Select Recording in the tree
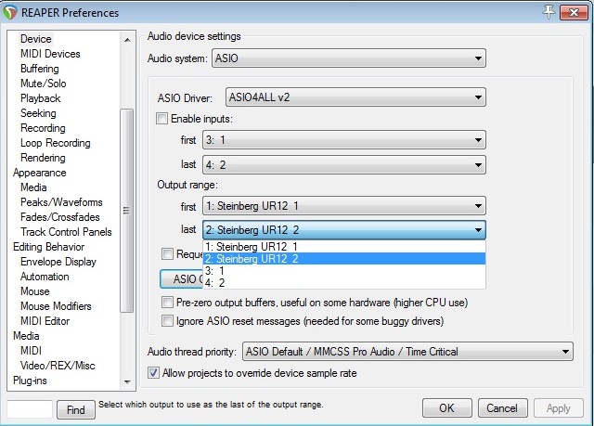The width and height of the screenshot is (594, 426). [x=43, y=128]
